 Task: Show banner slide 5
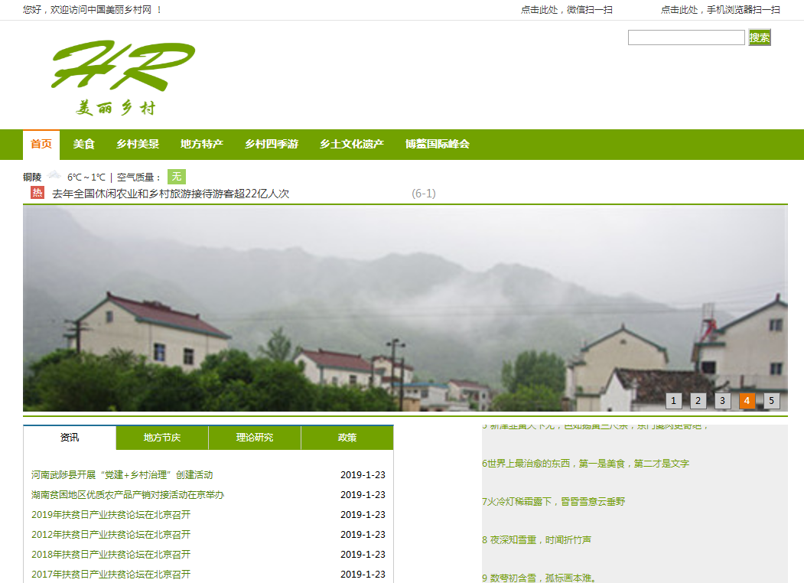772,400
